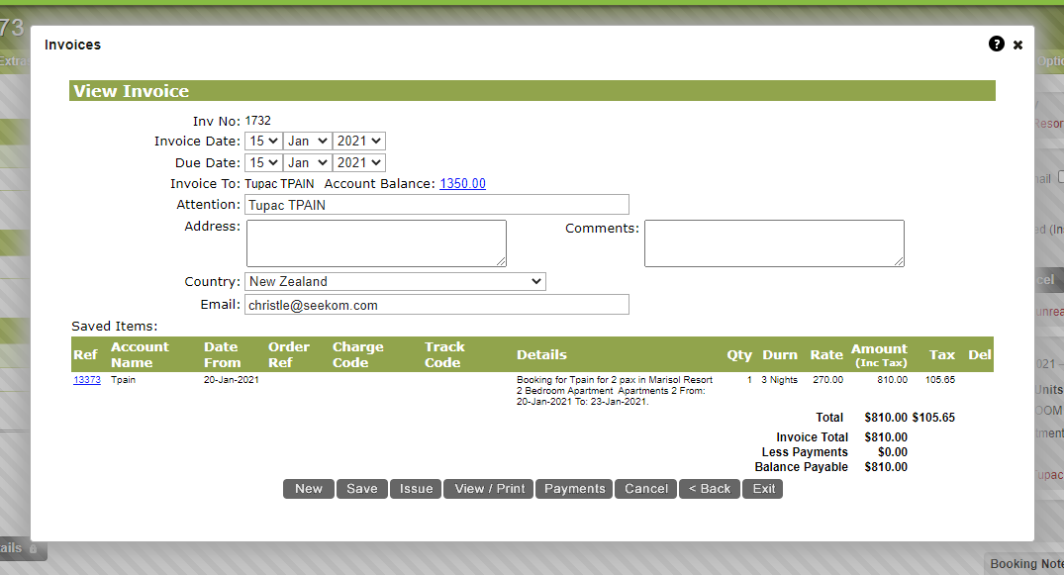This screenshot has width=1064, height=575.
Task: Open saved item reference 13373
Action: pos(86,379)
